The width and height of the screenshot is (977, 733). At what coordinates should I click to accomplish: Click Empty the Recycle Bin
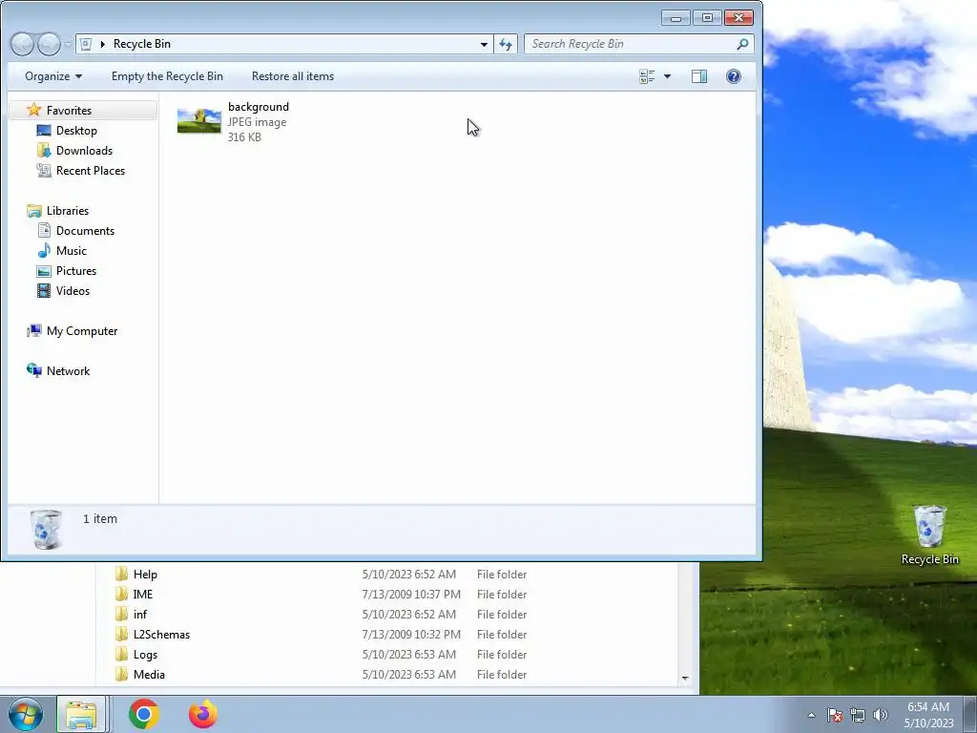(167, 76)
